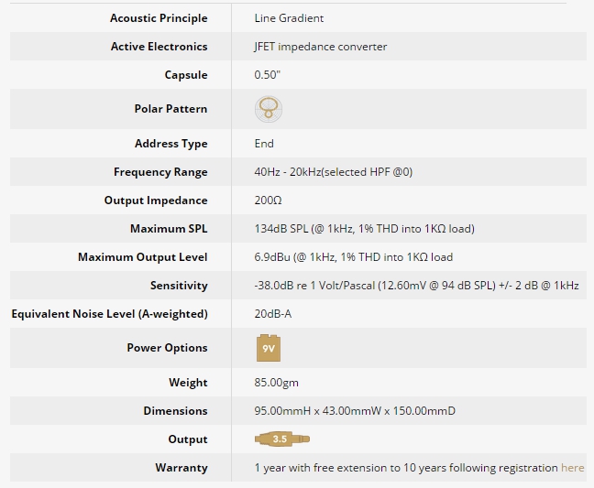Click the Capsule 0.50" value

click(268, 74)
